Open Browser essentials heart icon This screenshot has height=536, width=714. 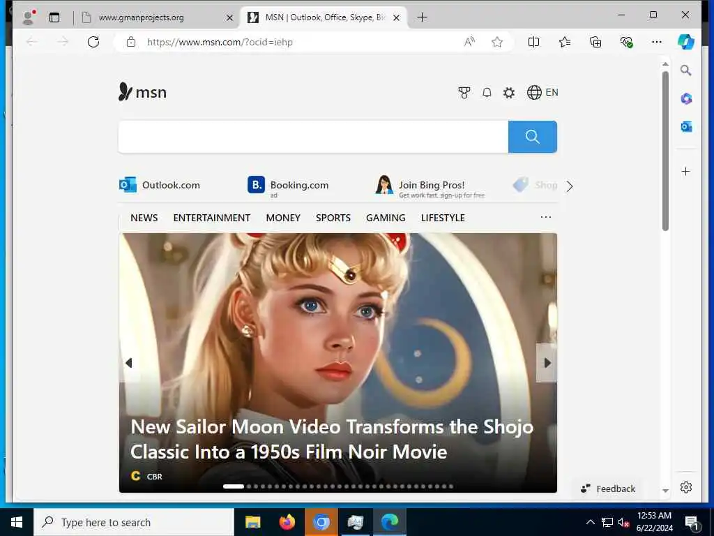coord(627,42)
